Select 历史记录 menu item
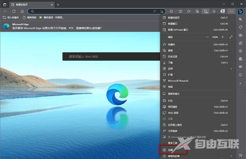 pyautogui.click(x=173, y=57)
